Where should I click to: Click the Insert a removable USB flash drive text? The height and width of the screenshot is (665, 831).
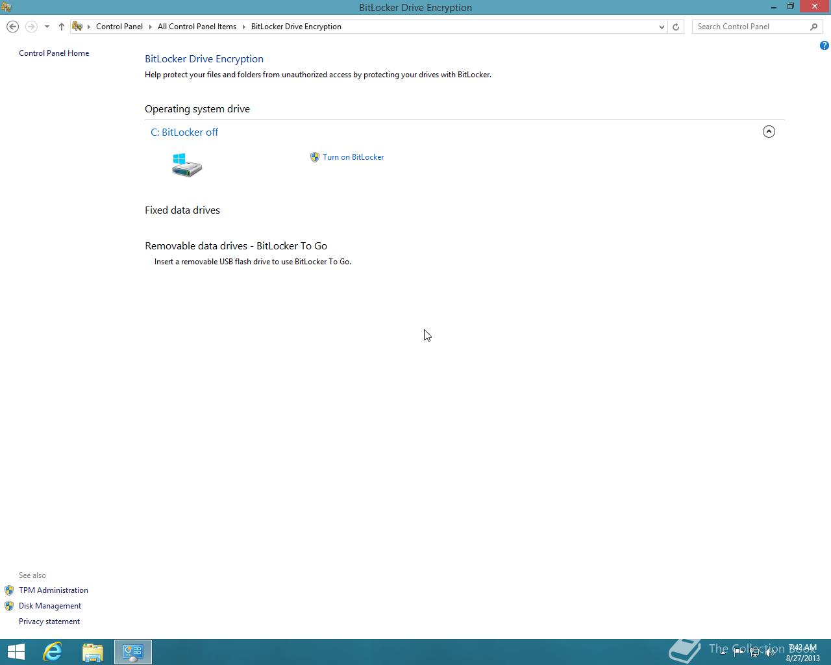click(253, 262)
